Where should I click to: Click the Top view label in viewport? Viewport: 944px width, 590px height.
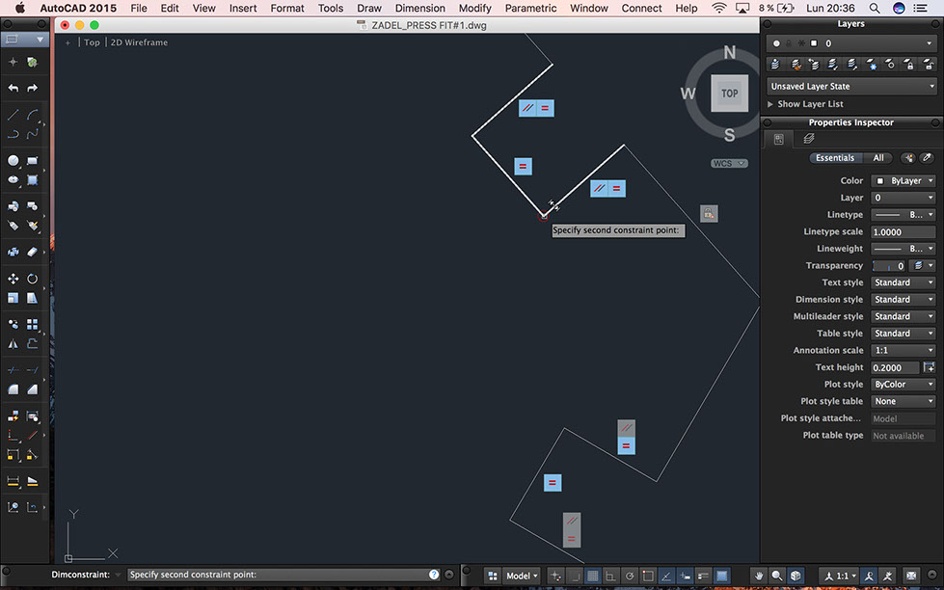point(92,42)
